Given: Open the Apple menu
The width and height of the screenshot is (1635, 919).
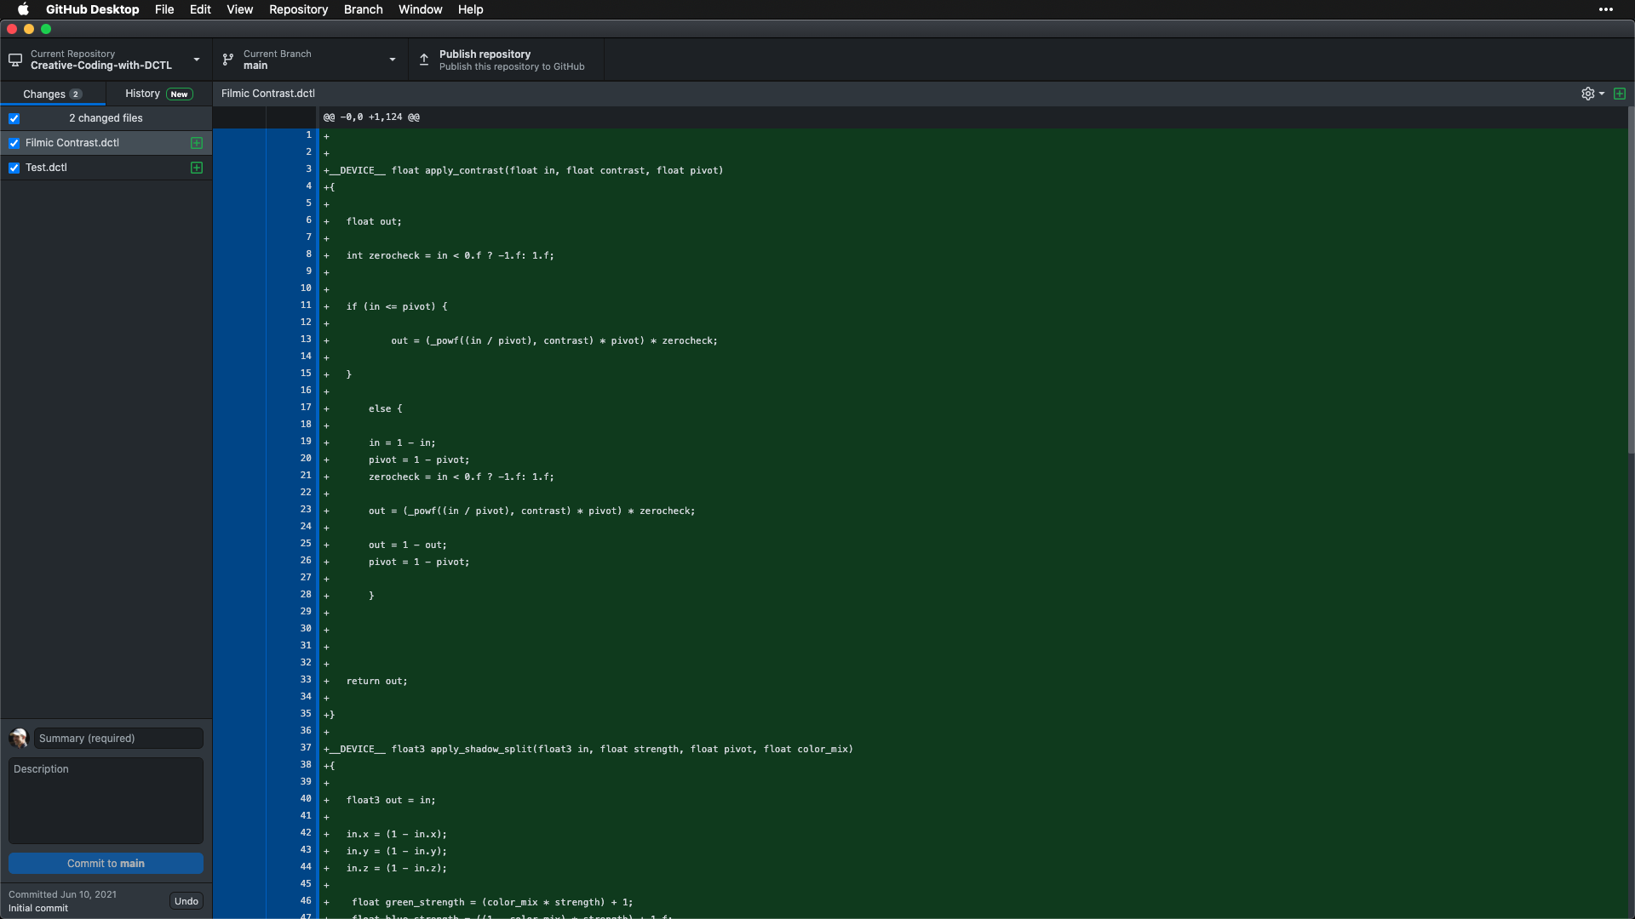Looking at the screenshot, I should (x=23, y=9).
